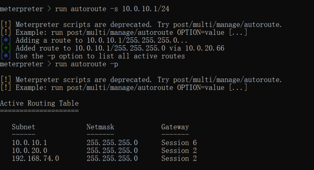Click the 'Active Routing Table' heading
Screen dimensions: 314x170
pos(39,103)
